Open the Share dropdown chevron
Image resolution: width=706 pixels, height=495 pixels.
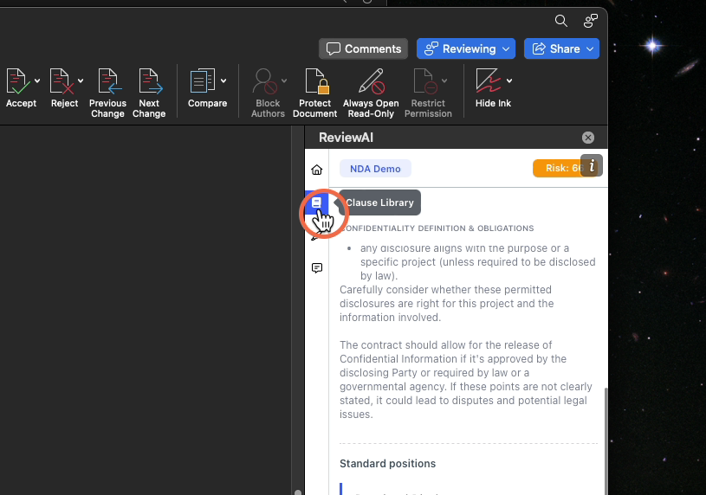pyautogui.click(x=590, y=48)
